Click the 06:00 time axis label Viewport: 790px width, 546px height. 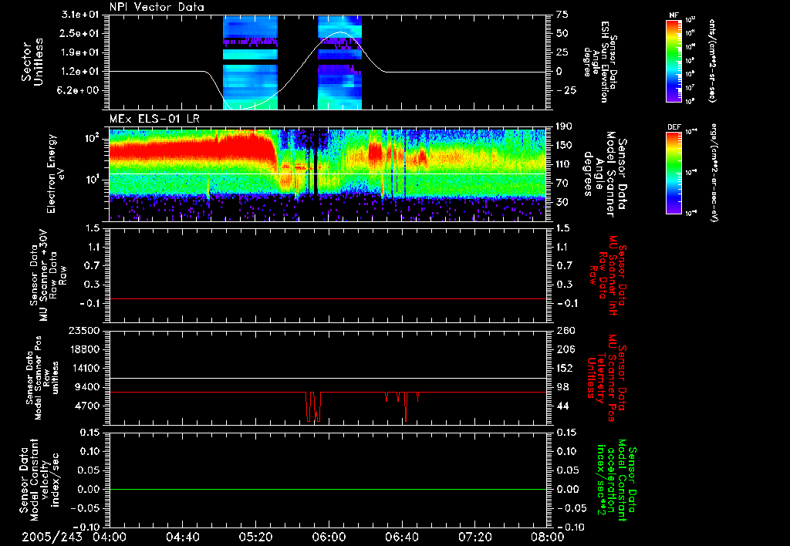coord(329,537)
